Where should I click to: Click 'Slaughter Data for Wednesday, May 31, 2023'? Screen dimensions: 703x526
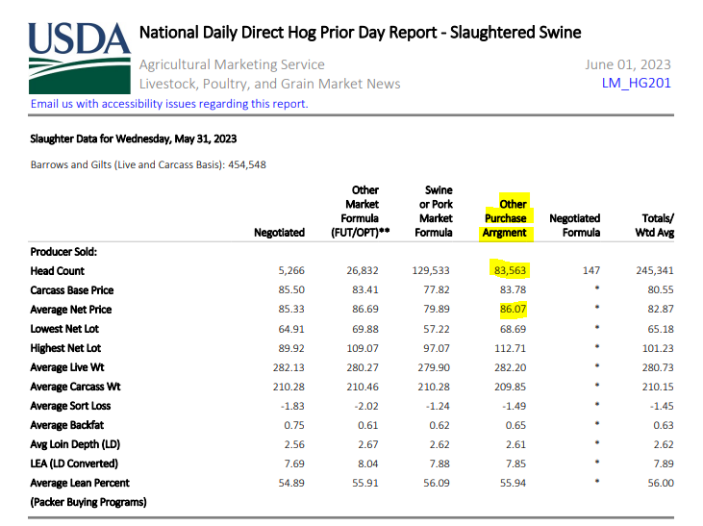133,139
